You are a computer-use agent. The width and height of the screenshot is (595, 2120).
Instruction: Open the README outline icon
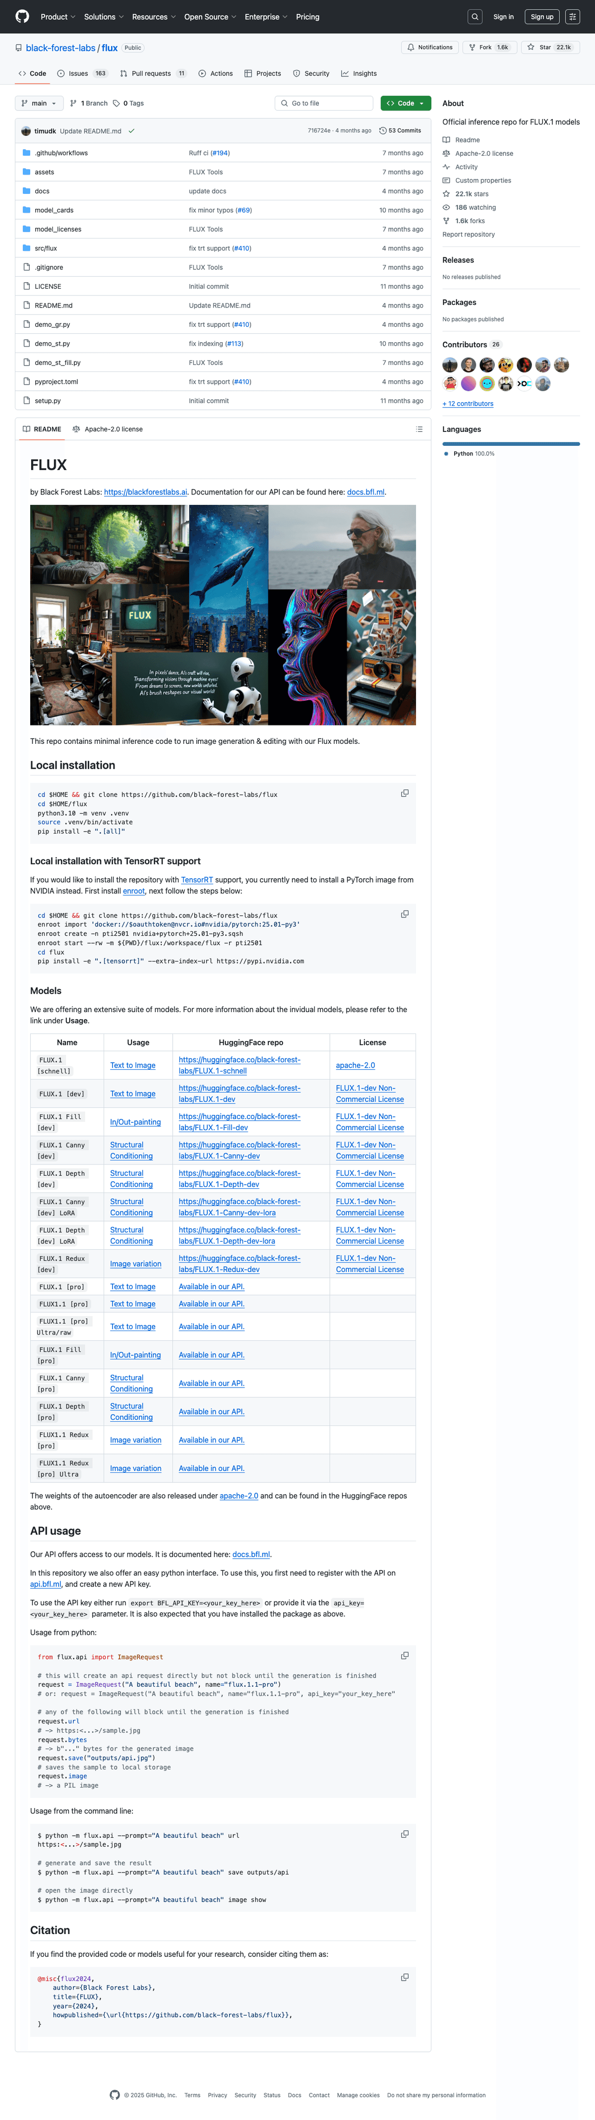coord(419,429)
